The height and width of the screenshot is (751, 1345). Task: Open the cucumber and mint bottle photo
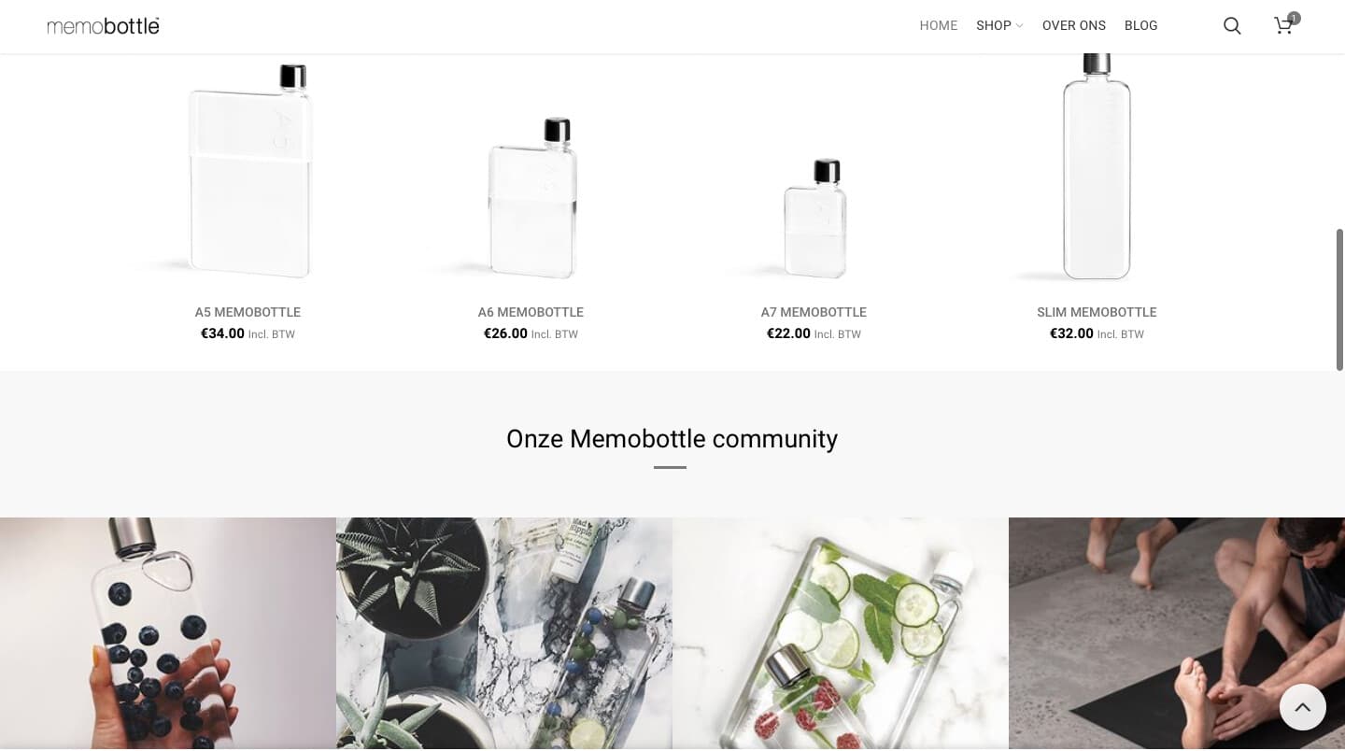pyautogui.click(x=841, y=634)
